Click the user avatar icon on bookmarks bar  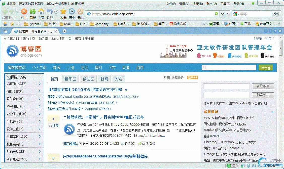[x=5, y=24]
